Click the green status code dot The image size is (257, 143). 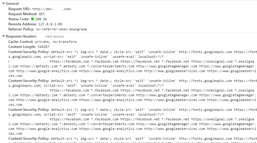coord(32,19)
